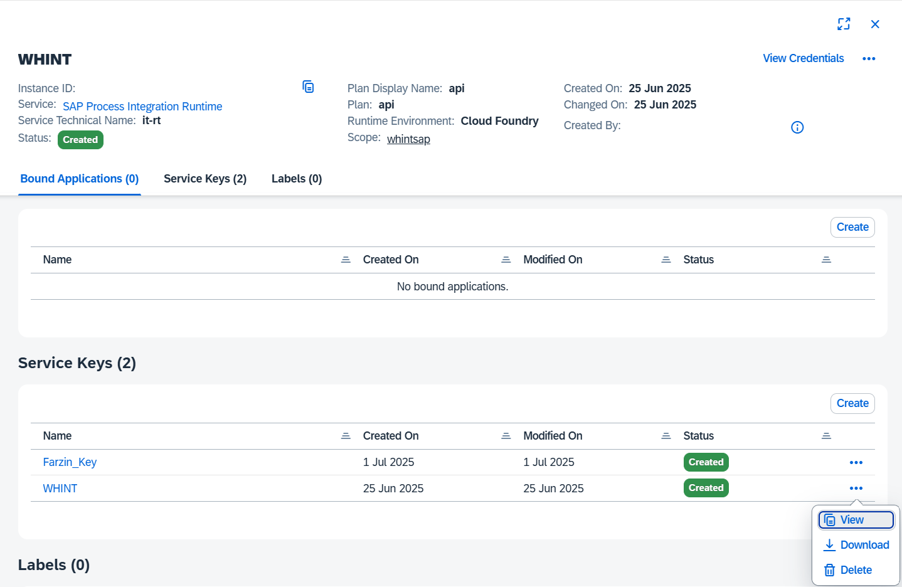Open actions menu for WHINT service key

pos(856,489)
